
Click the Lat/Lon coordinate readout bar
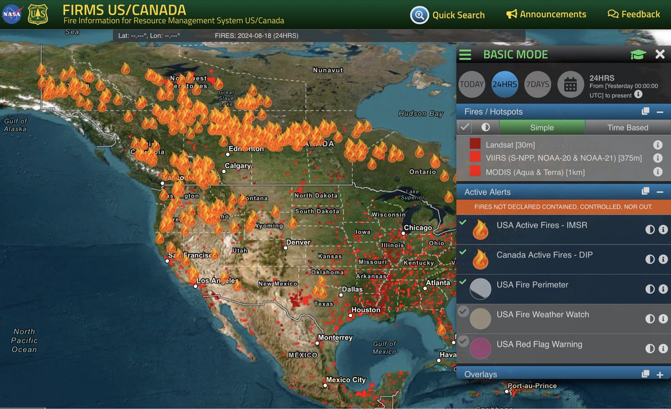click(x=319, y=35)
